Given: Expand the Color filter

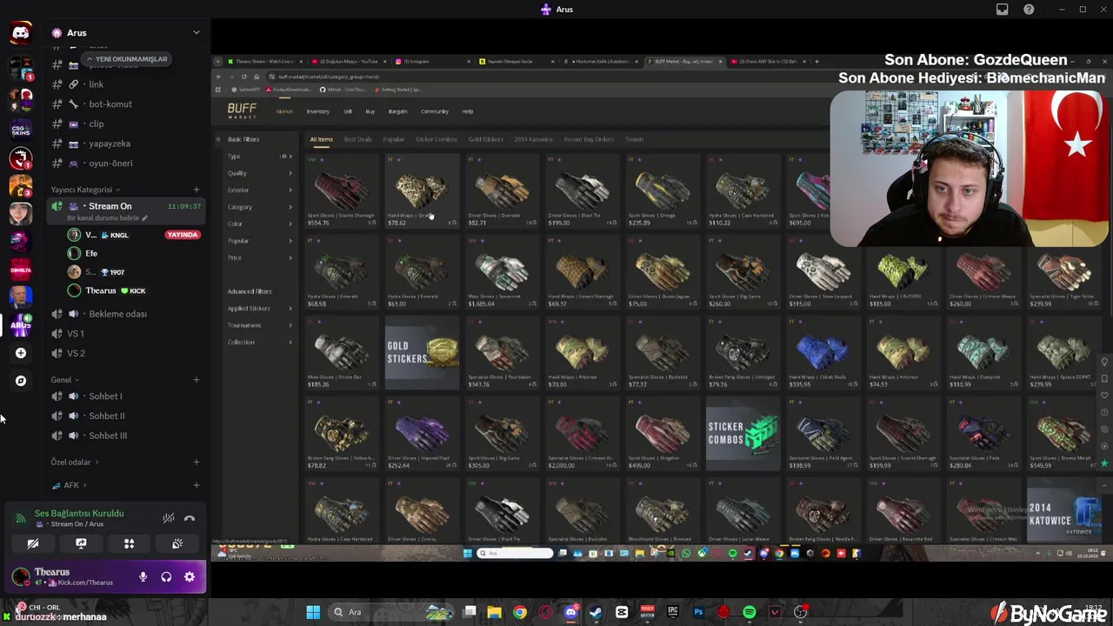Looking at the screenshot, I should [260, 224].
